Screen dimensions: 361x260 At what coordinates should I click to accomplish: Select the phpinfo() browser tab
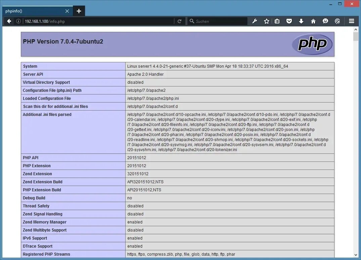point(34,11)
